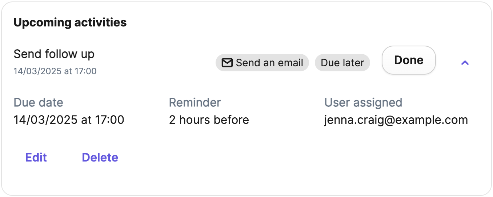Select the Upcoming activities heading
Screen dimensions: 493x197
point(70,22)
